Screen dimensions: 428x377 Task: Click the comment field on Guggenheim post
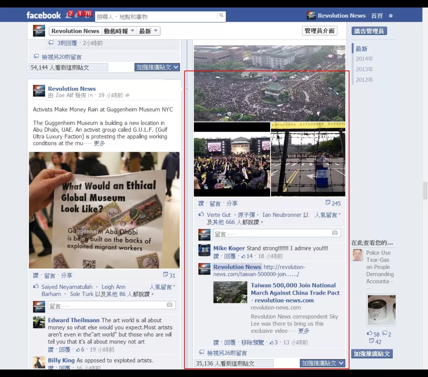(112, 305)
